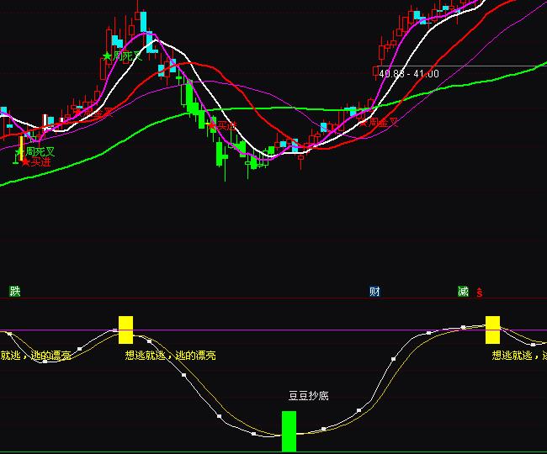Image resolution: width=547 pixels, height=454 pixels.
Task: Click the tall cyan candlestick at the first peak
Action: tap(142, 23)
